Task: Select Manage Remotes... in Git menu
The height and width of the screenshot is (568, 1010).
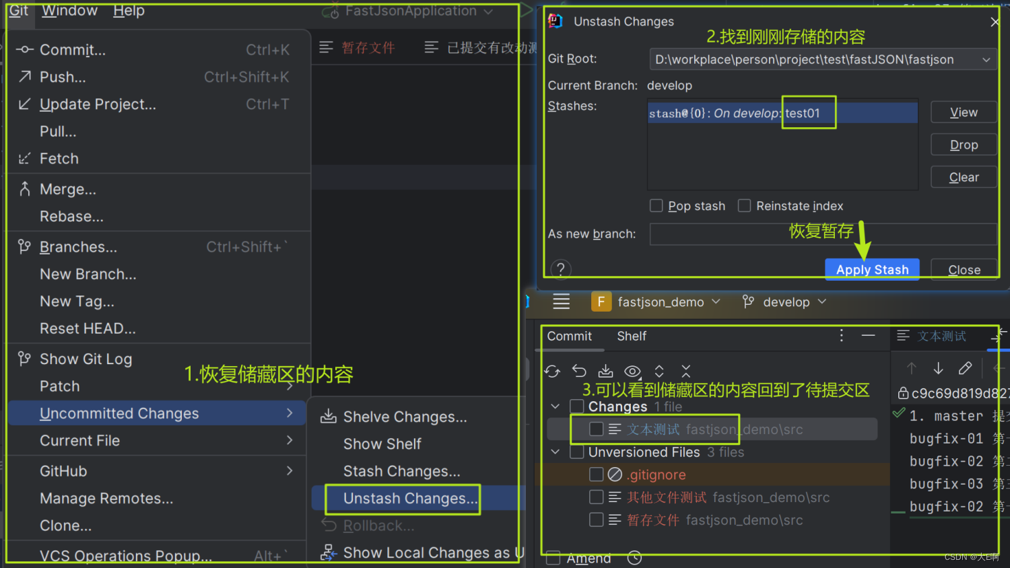Action: click(x=106, y=498)
